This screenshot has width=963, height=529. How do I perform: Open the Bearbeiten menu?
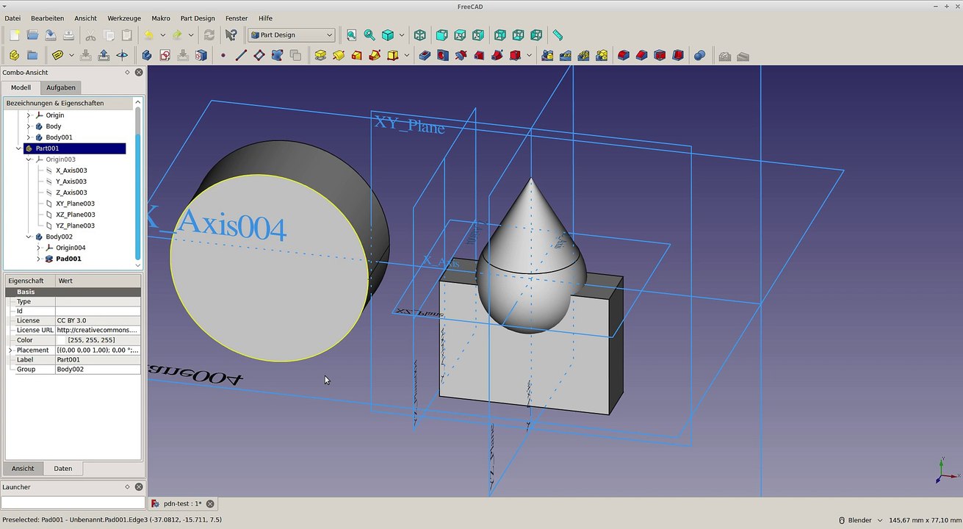click(x=47, y=18)
